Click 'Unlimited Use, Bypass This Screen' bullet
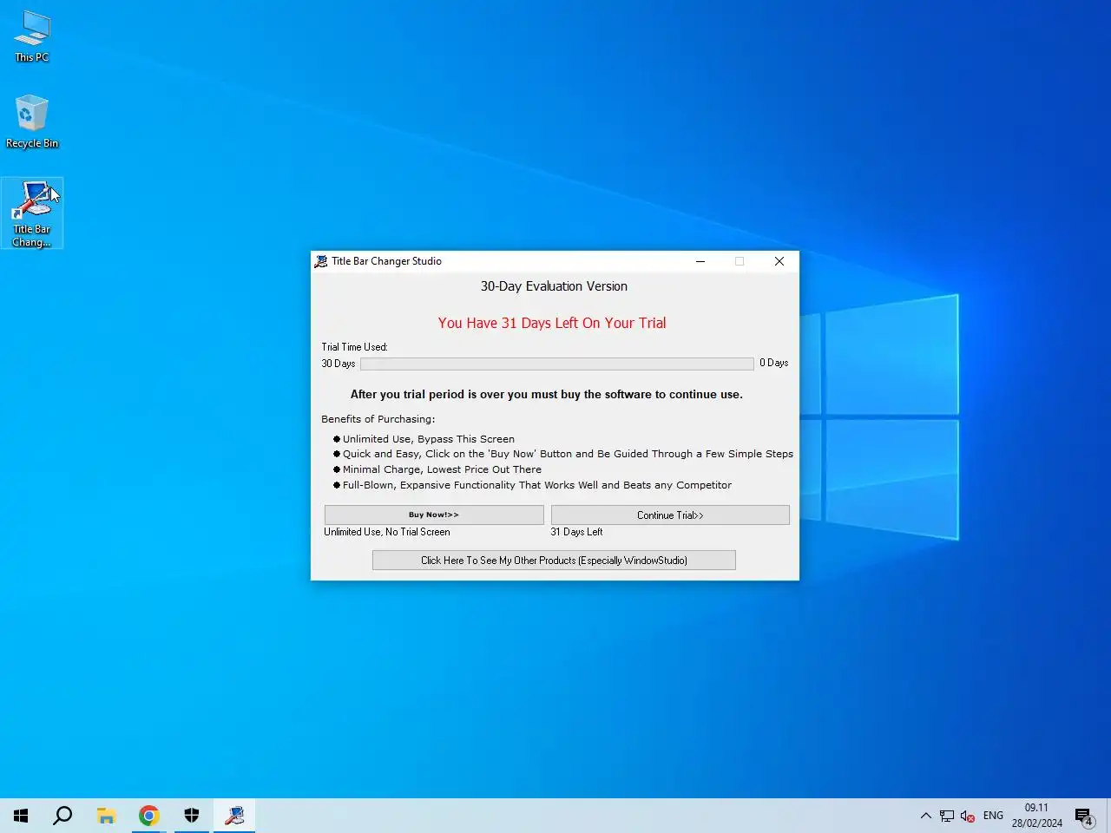The height and width of the screenshot is (833, 1111). pyautogui.click(x=429, y=439)
